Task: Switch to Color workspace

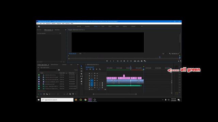Action: (103, 26)
